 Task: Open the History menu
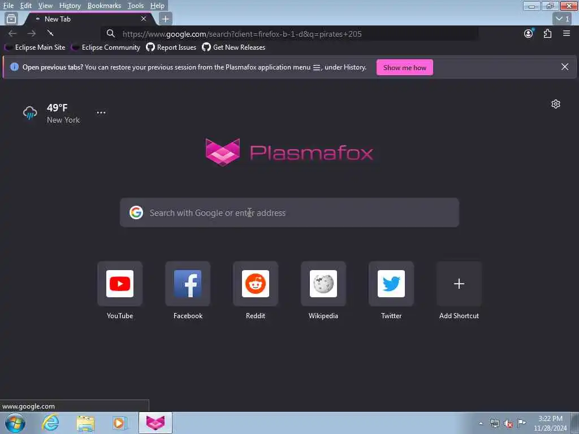70,6
